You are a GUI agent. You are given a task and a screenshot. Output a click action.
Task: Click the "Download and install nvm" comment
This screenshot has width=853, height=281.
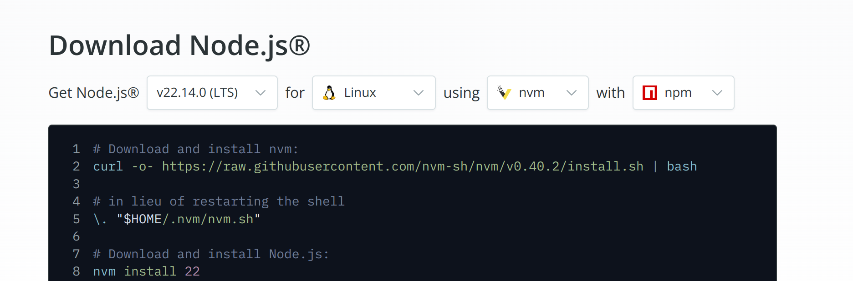point(196,149)
